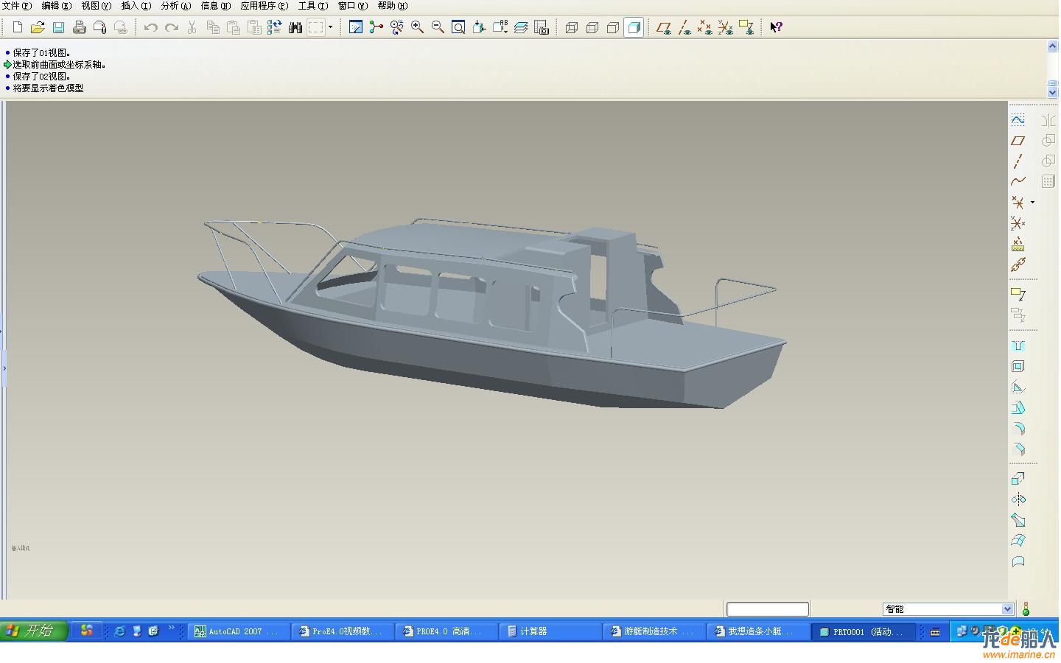Click the Zoom In magnifier
The image size is (1061, 663).
[x=417, y=27]
